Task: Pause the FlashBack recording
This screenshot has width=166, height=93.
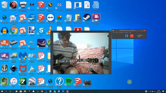Action: 127,36
